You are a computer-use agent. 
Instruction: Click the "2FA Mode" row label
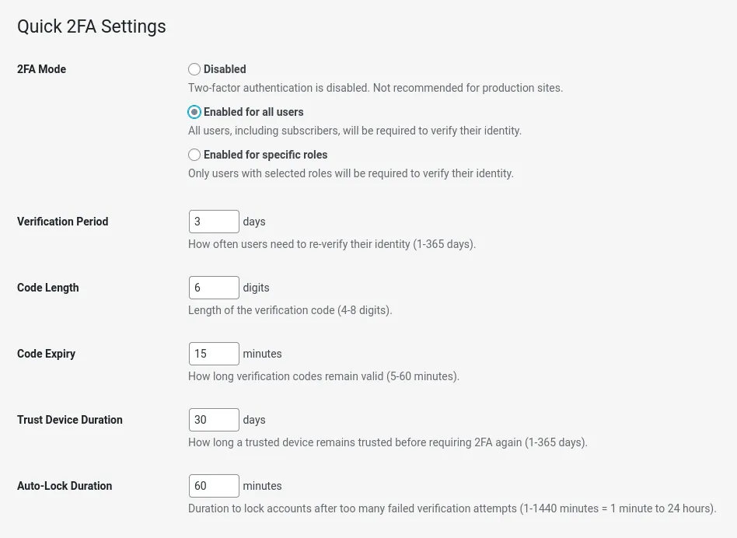(41, 69)
